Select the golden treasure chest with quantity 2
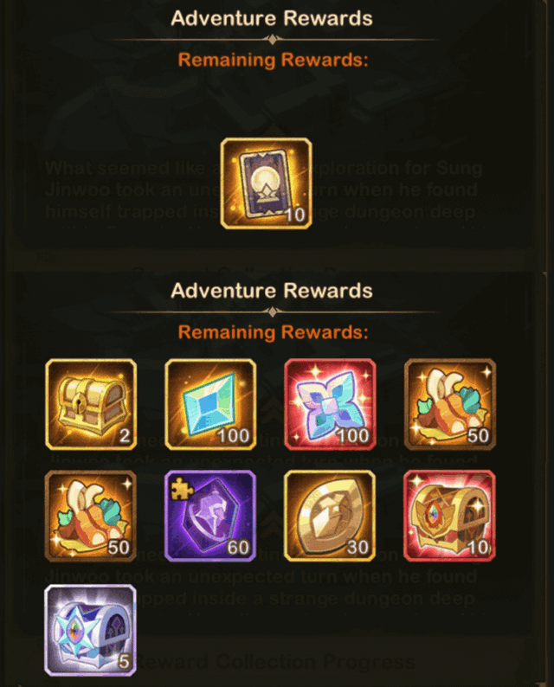 point(91,404)
